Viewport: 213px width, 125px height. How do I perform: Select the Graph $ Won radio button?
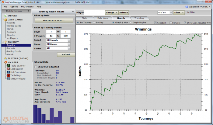pos(113,23)
